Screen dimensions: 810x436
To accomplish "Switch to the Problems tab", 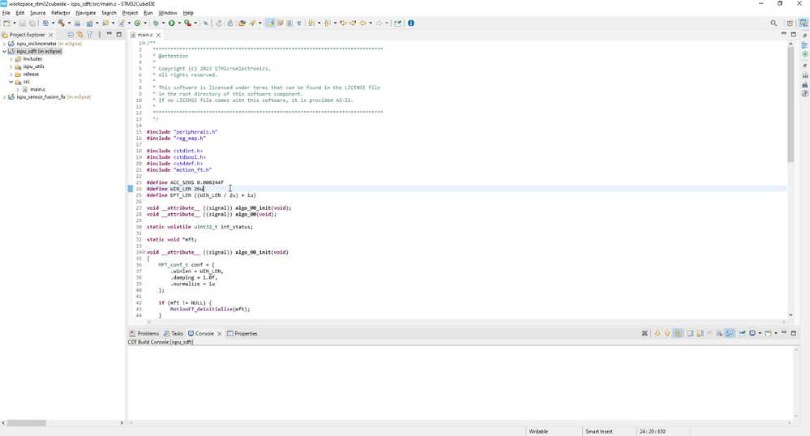I will (144, 334).
